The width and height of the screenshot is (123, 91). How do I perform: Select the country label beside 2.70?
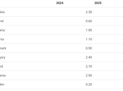coord(1,66)
